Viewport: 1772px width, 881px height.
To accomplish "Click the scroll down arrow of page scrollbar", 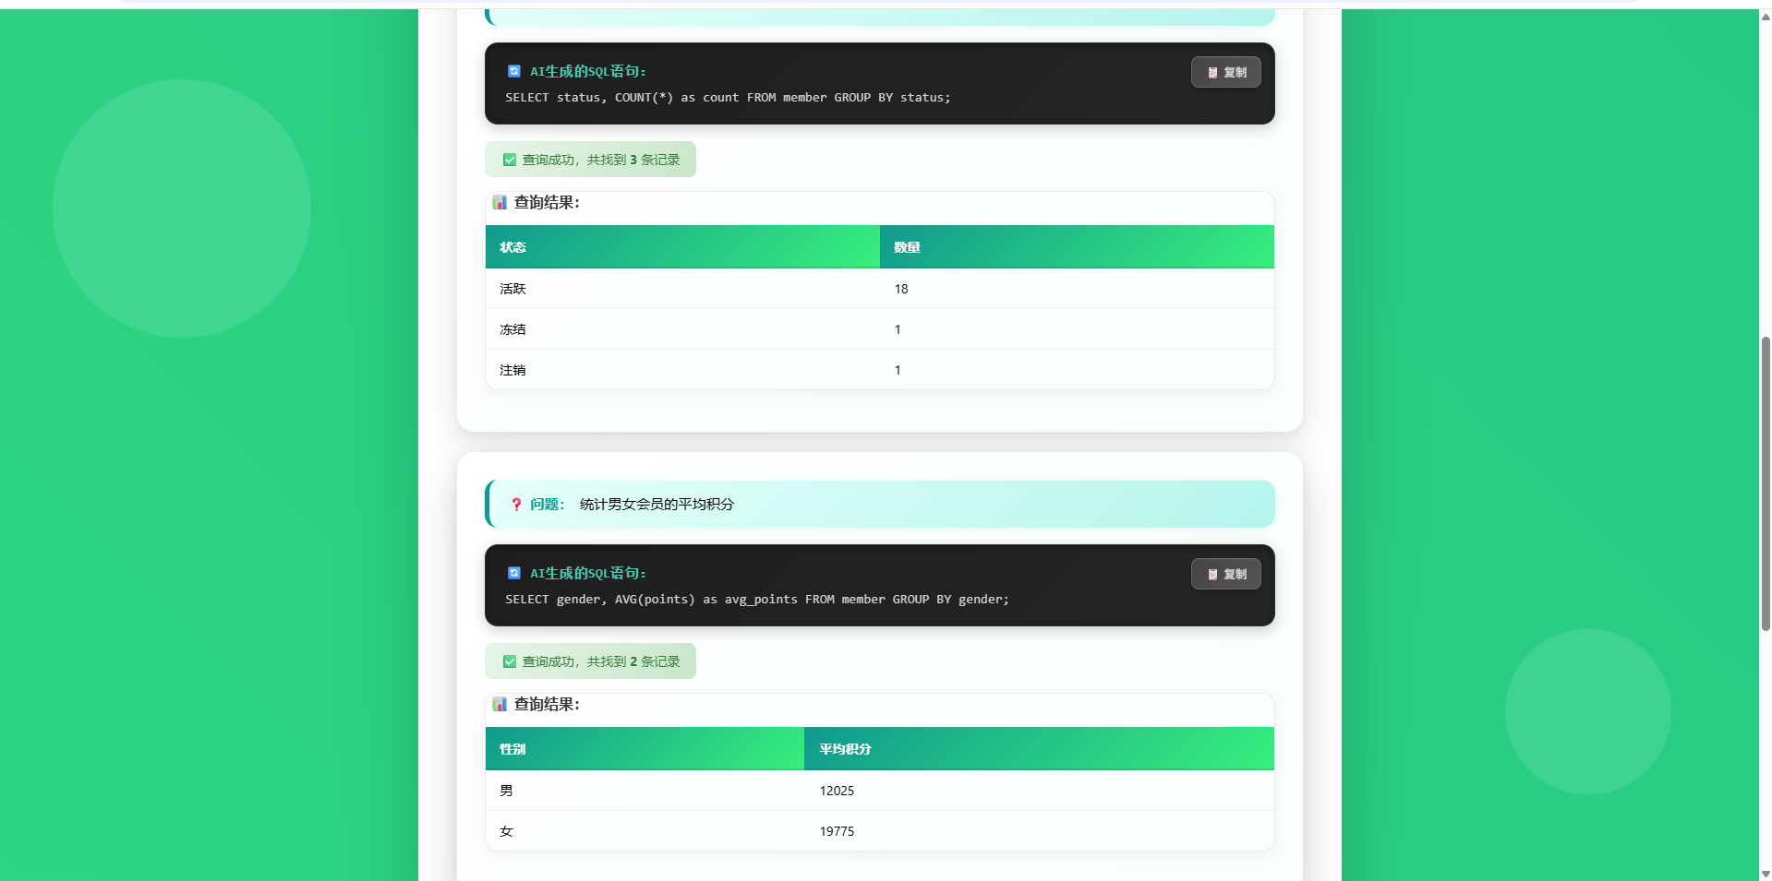I will 1766,874.
